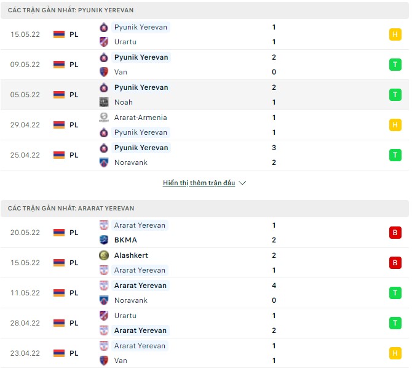Image resolution: width=412 pixels, height=368 pixels.
Task: Expand more matches with the chevron arrow
Action: [x=242, y=183]
